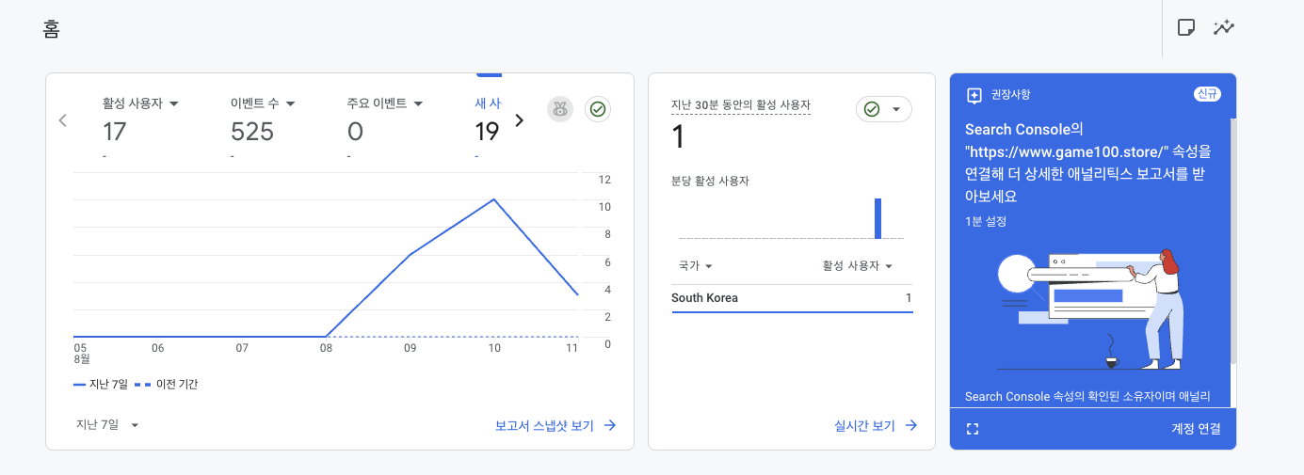Click 실시간 보기 link
Image resolution: width=1304 pixels, height=475 pixels.
tap(876, 425)
